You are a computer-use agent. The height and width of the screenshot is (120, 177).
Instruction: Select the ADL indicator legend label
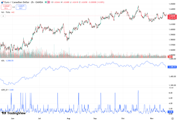3,60
